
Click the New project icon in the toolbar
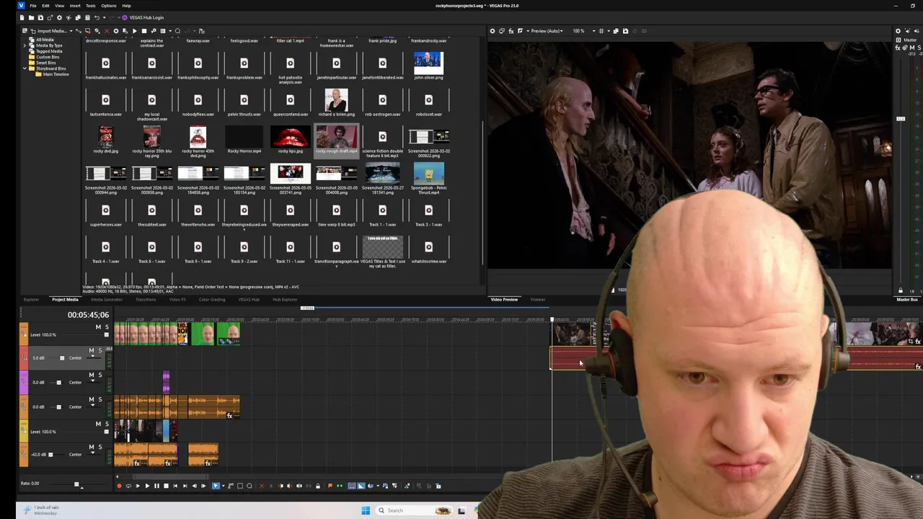(22, 17)
